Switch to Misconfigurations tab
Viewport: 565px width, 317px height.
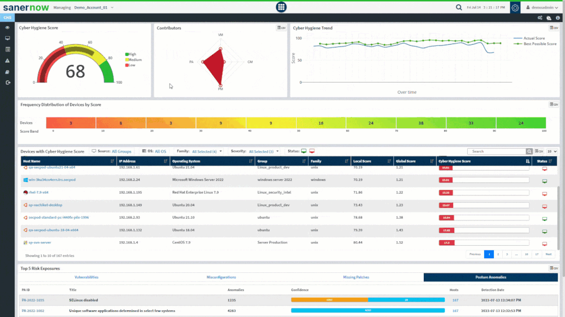(x=221, y=277)
